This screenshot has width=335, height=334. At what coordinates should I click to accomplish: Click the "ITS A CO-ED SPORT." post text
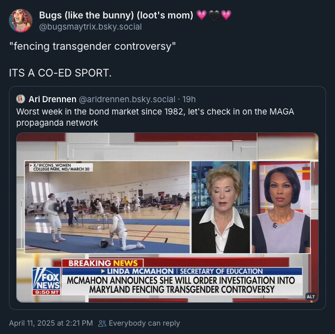[60, 73]
